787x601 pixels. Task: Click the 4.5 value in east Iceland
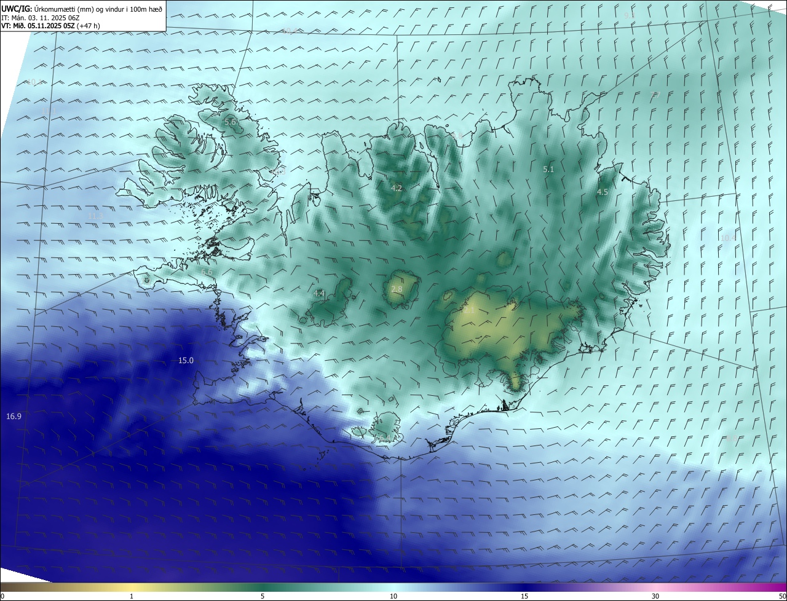tap(603, 192)
